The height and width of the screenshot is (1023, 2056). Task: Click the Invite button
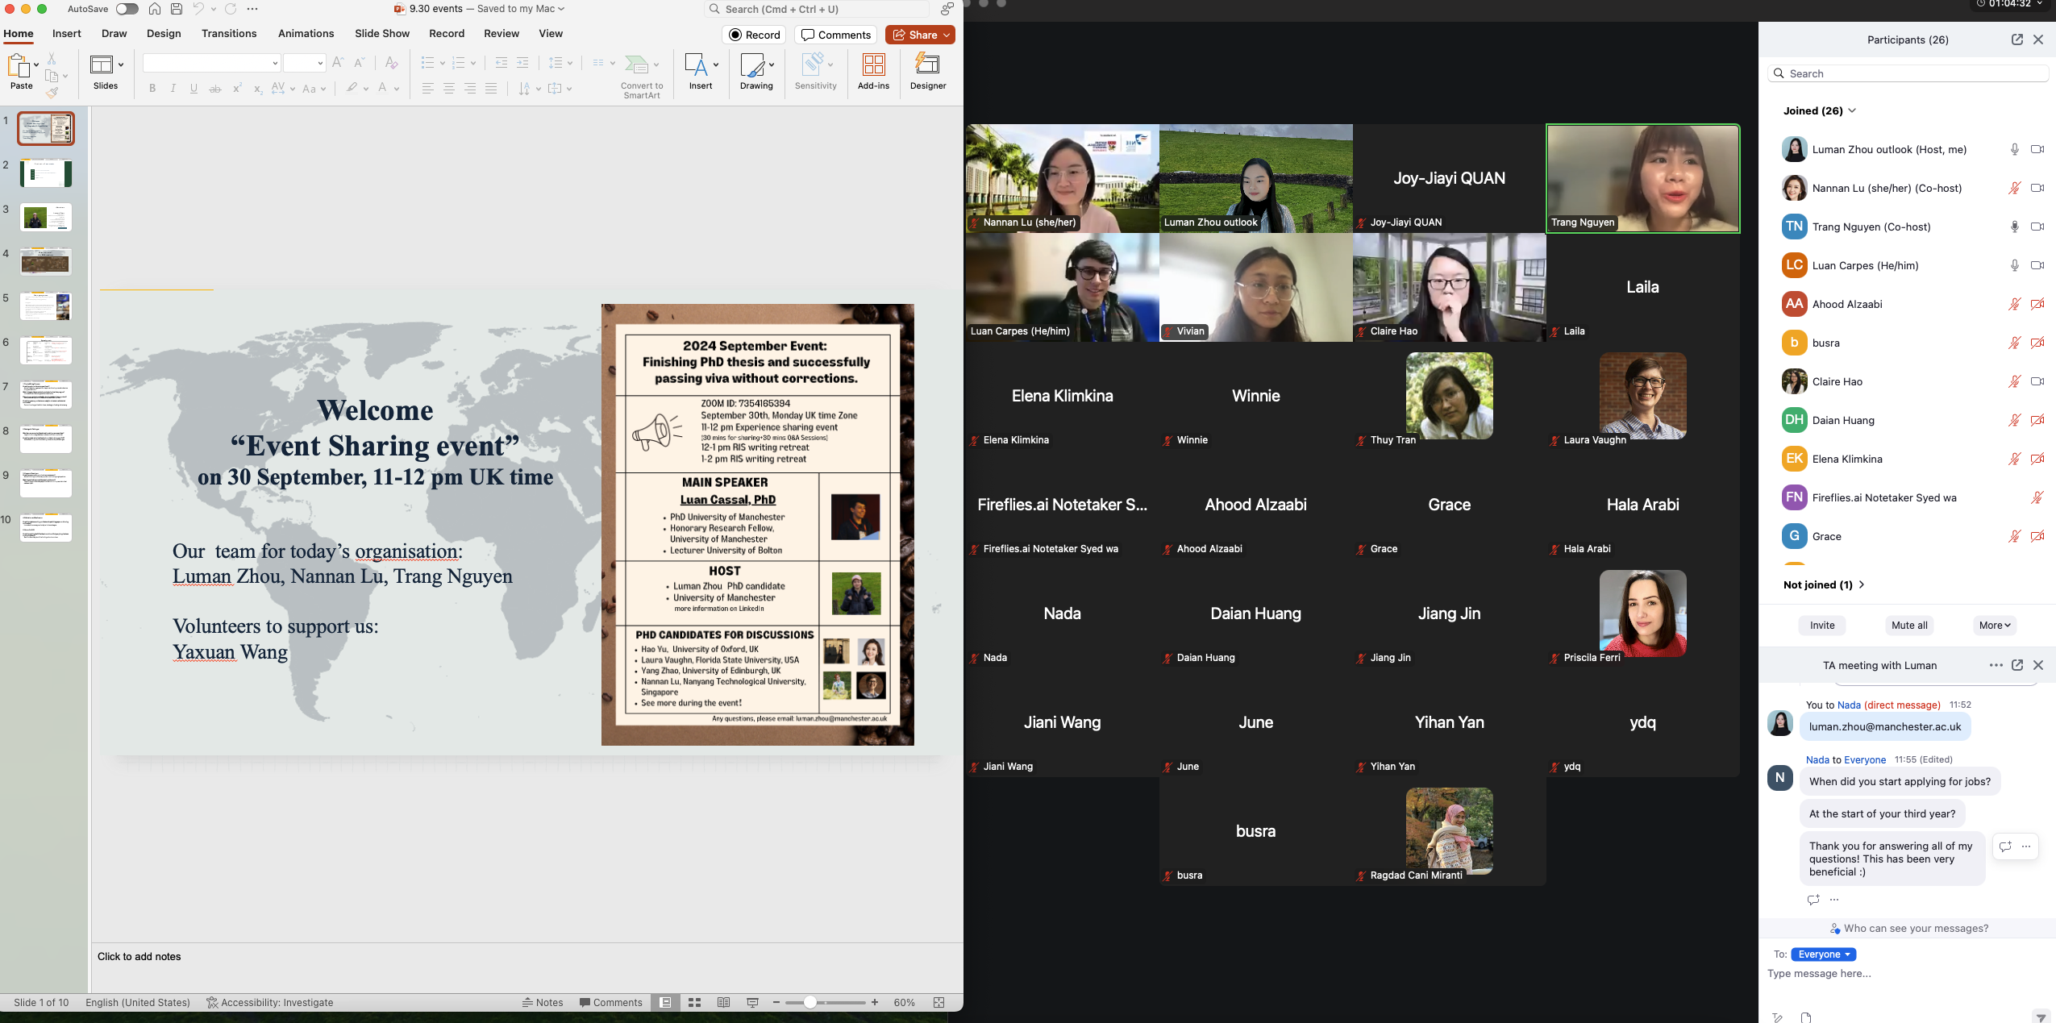coord(1821,625)
